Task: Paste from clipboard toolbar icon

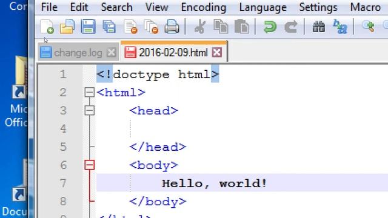Action: 242,27
